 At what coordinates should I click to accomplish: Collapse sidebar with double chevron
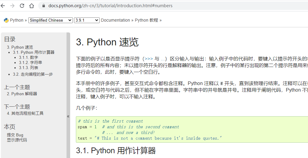68,116
